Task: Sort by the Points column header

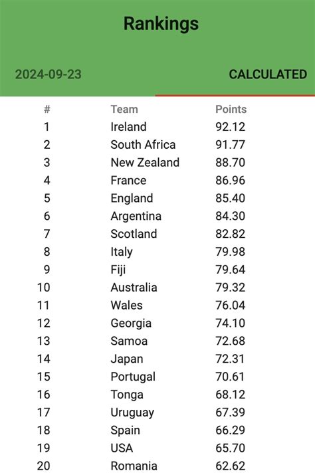Action: click(231, 110)
